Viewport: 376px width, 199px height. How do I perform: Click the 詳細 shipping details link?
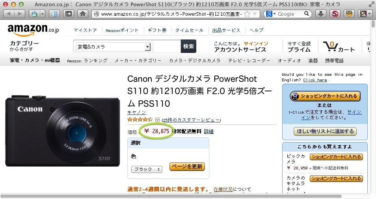[x=208, y=131]
